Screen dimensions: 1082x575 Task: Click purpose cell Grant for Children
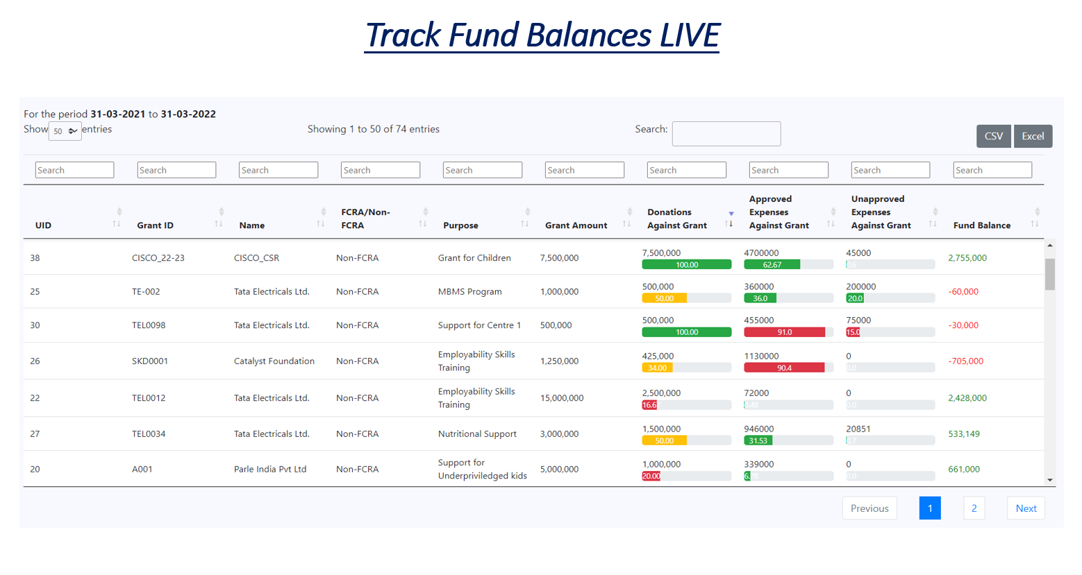pos(474,258)
